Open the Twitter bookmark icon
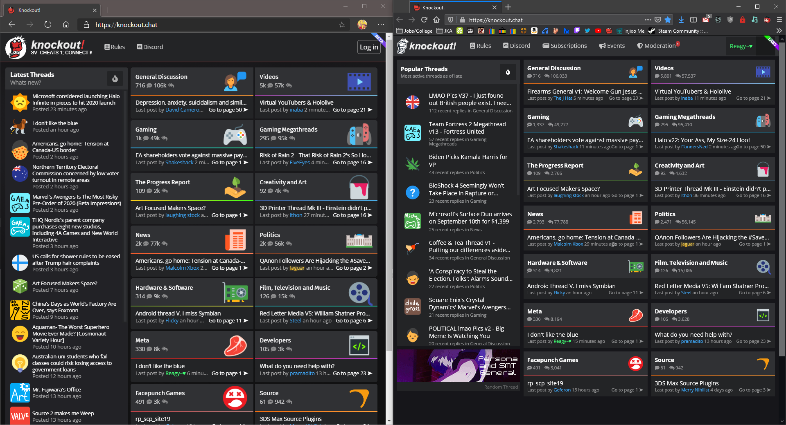The image size is (786, 425). [x=587, y=31]
